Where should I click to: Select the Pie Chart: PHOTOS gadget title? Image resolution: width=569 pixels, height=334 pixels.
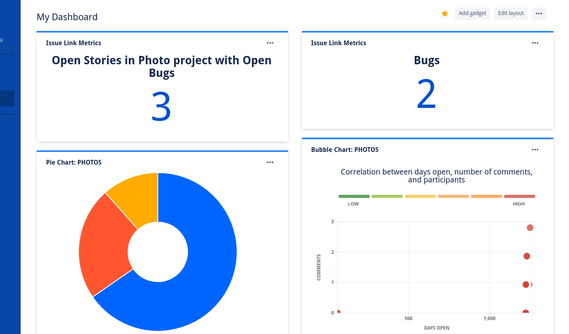coord(74,162)
